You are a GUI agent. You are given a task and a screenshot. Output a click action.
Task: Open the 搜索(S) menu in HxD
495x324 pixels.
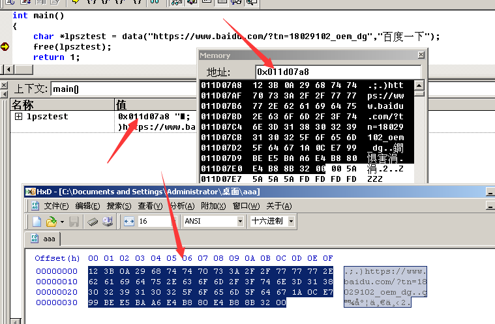(x=119, y=206)
